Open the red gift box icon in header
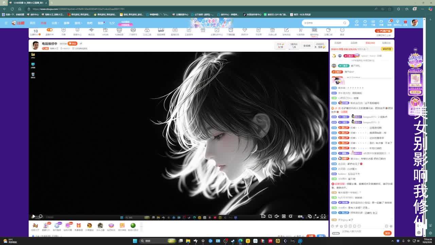This screenshot has height=245, width=435. 405,22
